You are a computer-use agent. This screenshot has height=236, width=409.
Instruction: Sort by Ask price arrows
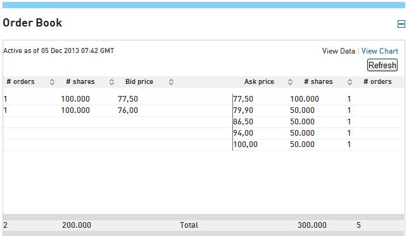(290, 82)
